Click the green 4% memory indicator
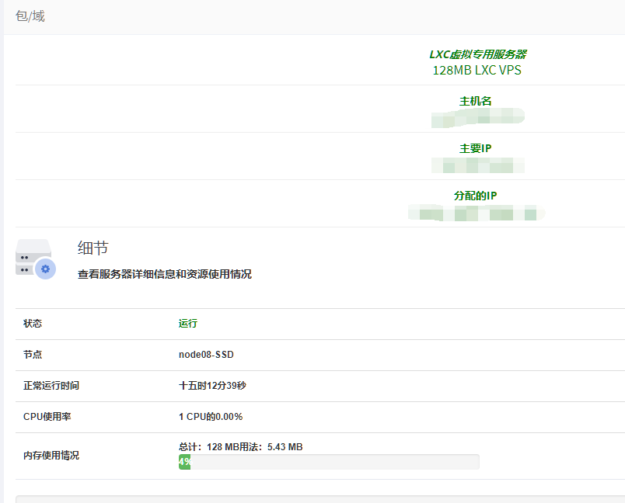The height and width of the screenshot is (503, 625). point(184,462)
